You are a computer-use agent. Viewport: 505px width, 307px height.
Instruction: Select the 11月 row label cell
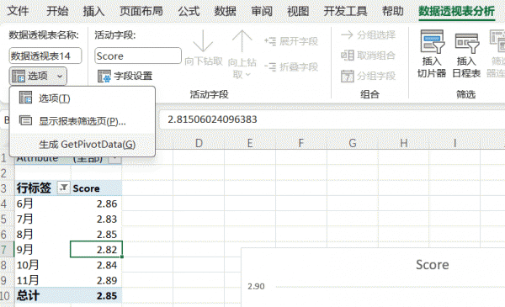pos(43,280)
